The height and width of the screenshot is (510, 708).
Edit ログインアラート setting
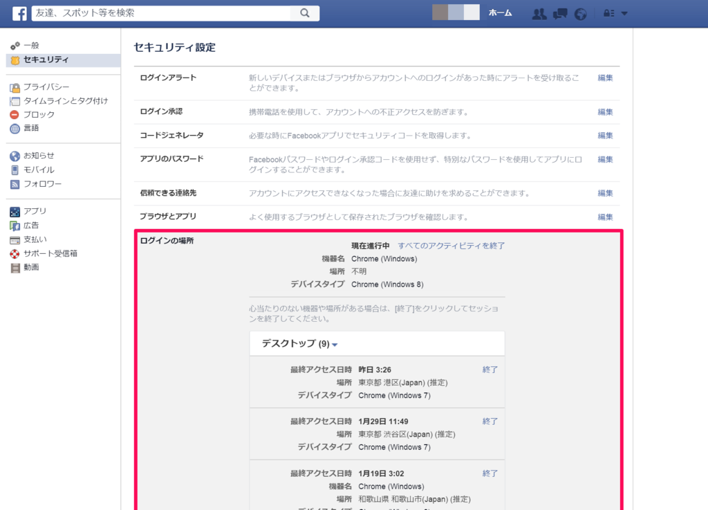pos(605,78)
